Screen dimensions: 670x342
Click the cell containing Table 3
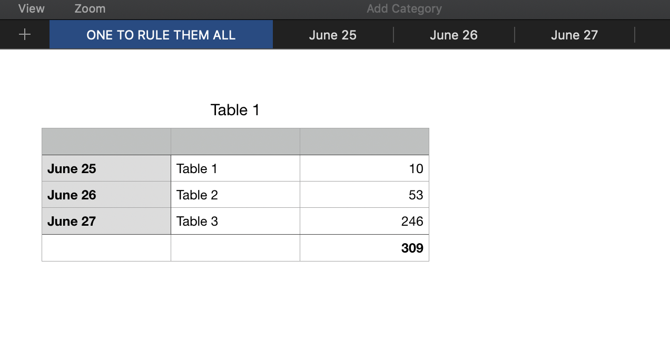tap(235, 221)
